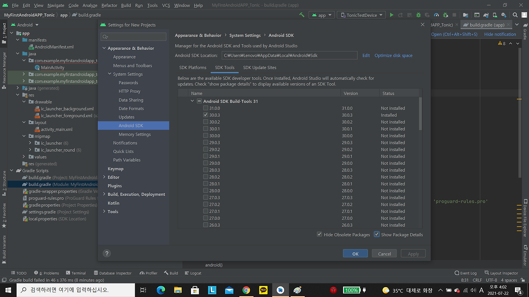The width and height of the screenshot is (529, 297).
Task: Open the Problems tool window
Action: [46, 273]
